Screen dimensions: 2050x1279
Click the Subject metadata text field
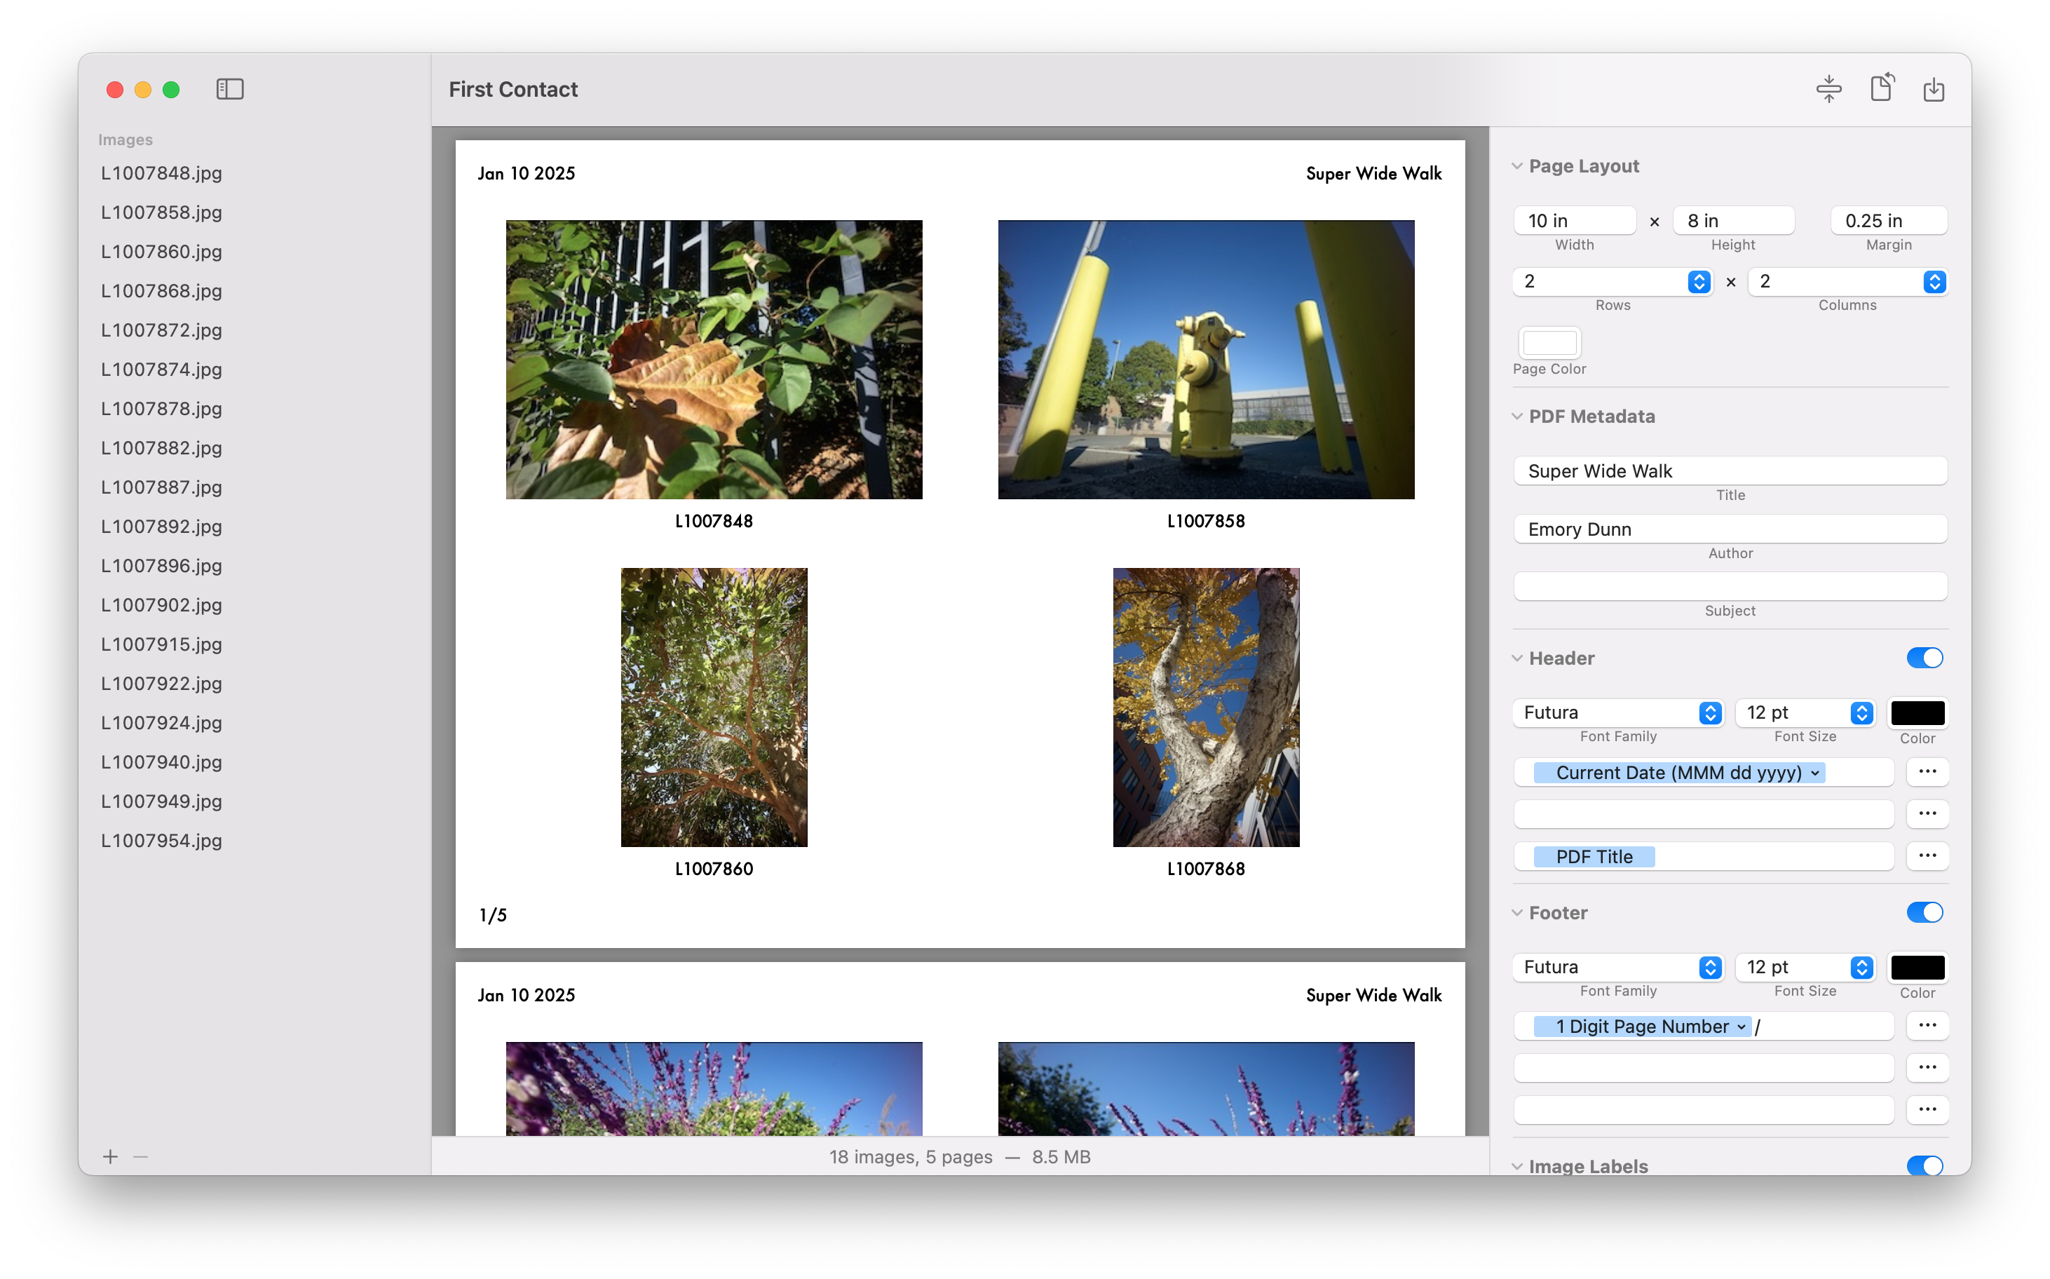[x=1730, y=586]
